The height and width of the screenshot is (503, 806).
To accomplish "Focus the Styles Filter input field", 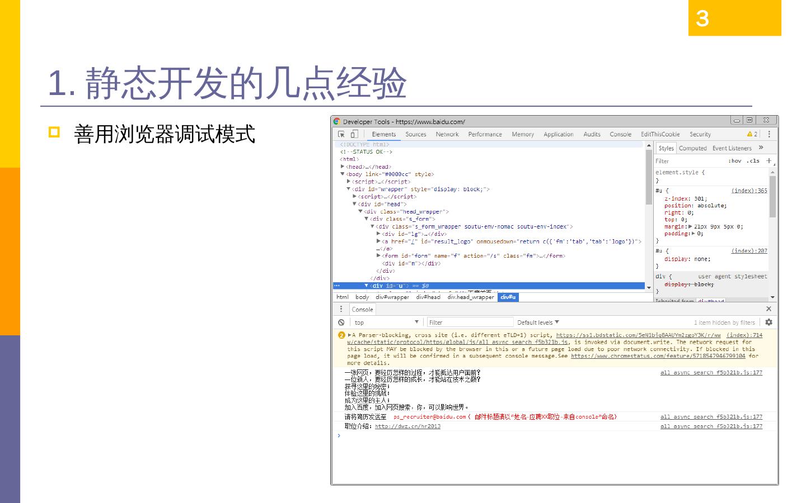I will click(690, 161).
